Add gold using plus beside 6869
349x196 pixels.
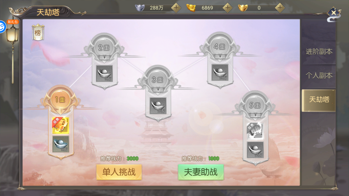228,8
